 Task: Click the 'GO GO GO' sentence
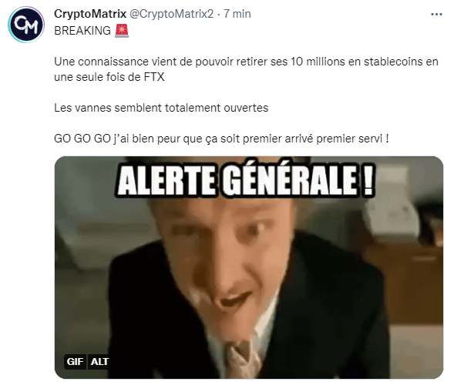point(221,139)
